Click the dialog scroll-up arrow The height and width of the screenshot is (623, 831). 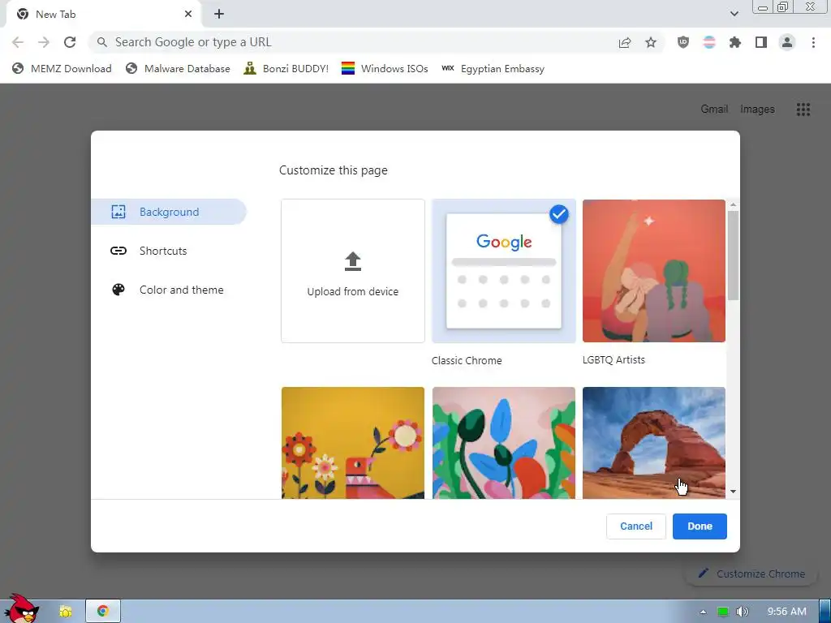(x=733, y=204)
